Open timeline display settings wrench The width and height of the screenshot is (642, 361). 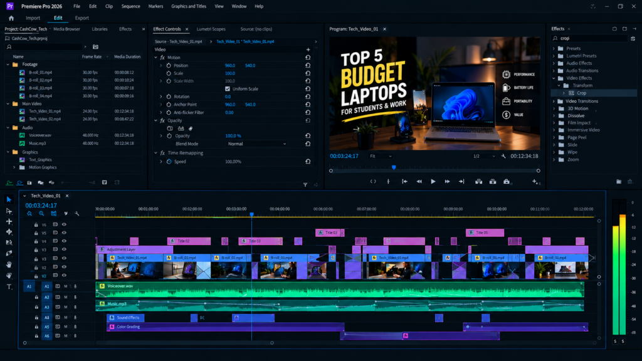pyautogui.click(x=77, y=213)
